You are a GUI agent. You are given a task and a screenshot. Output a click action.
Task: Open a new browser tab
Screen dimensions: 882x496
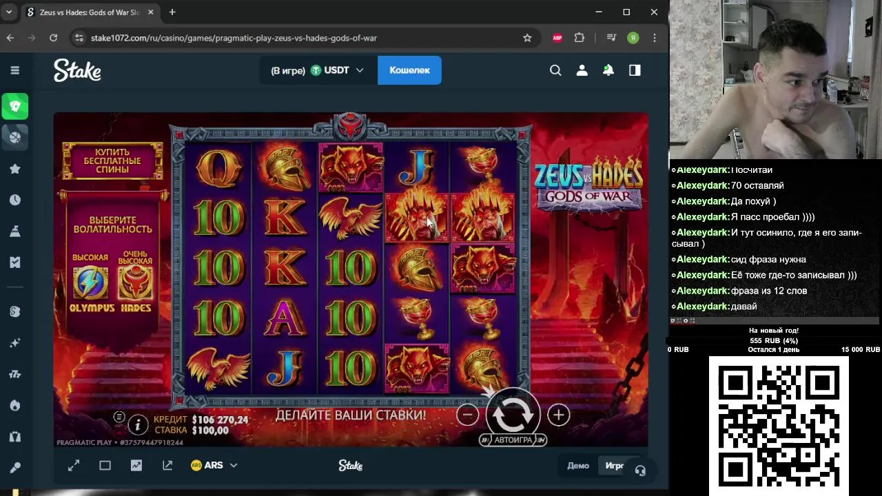pyautogui.click(x=172, y=12)
